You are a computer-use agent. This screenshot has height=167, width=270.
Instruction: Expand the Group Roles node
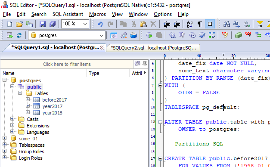(x=5, y=151)
